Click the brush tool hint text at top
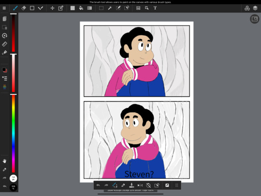261x196 pixels. click(x=130, y=2)
